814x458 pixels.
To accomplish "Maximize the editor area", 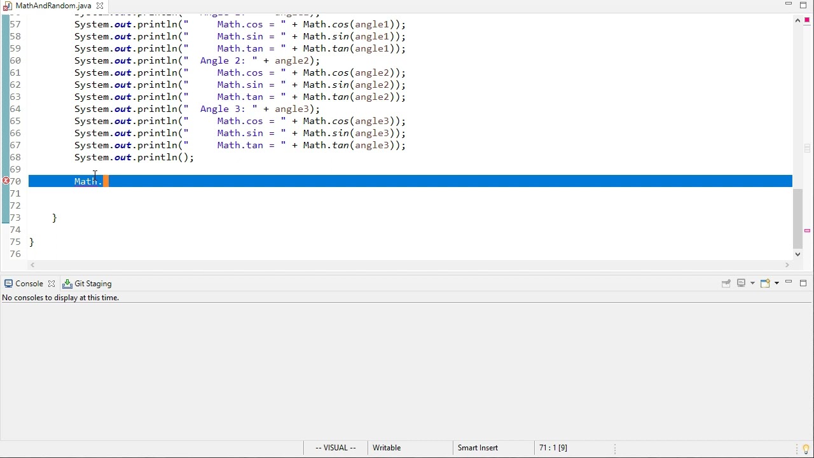I will click(x=803, y=5).
